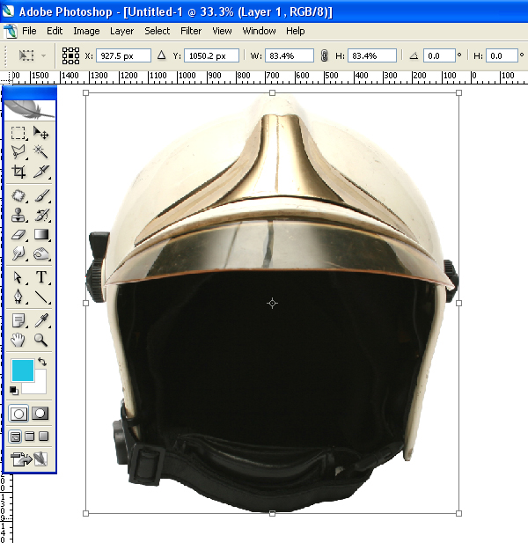Select the Type tool
This screenshot has width=528, height=543.
(40, 277)
